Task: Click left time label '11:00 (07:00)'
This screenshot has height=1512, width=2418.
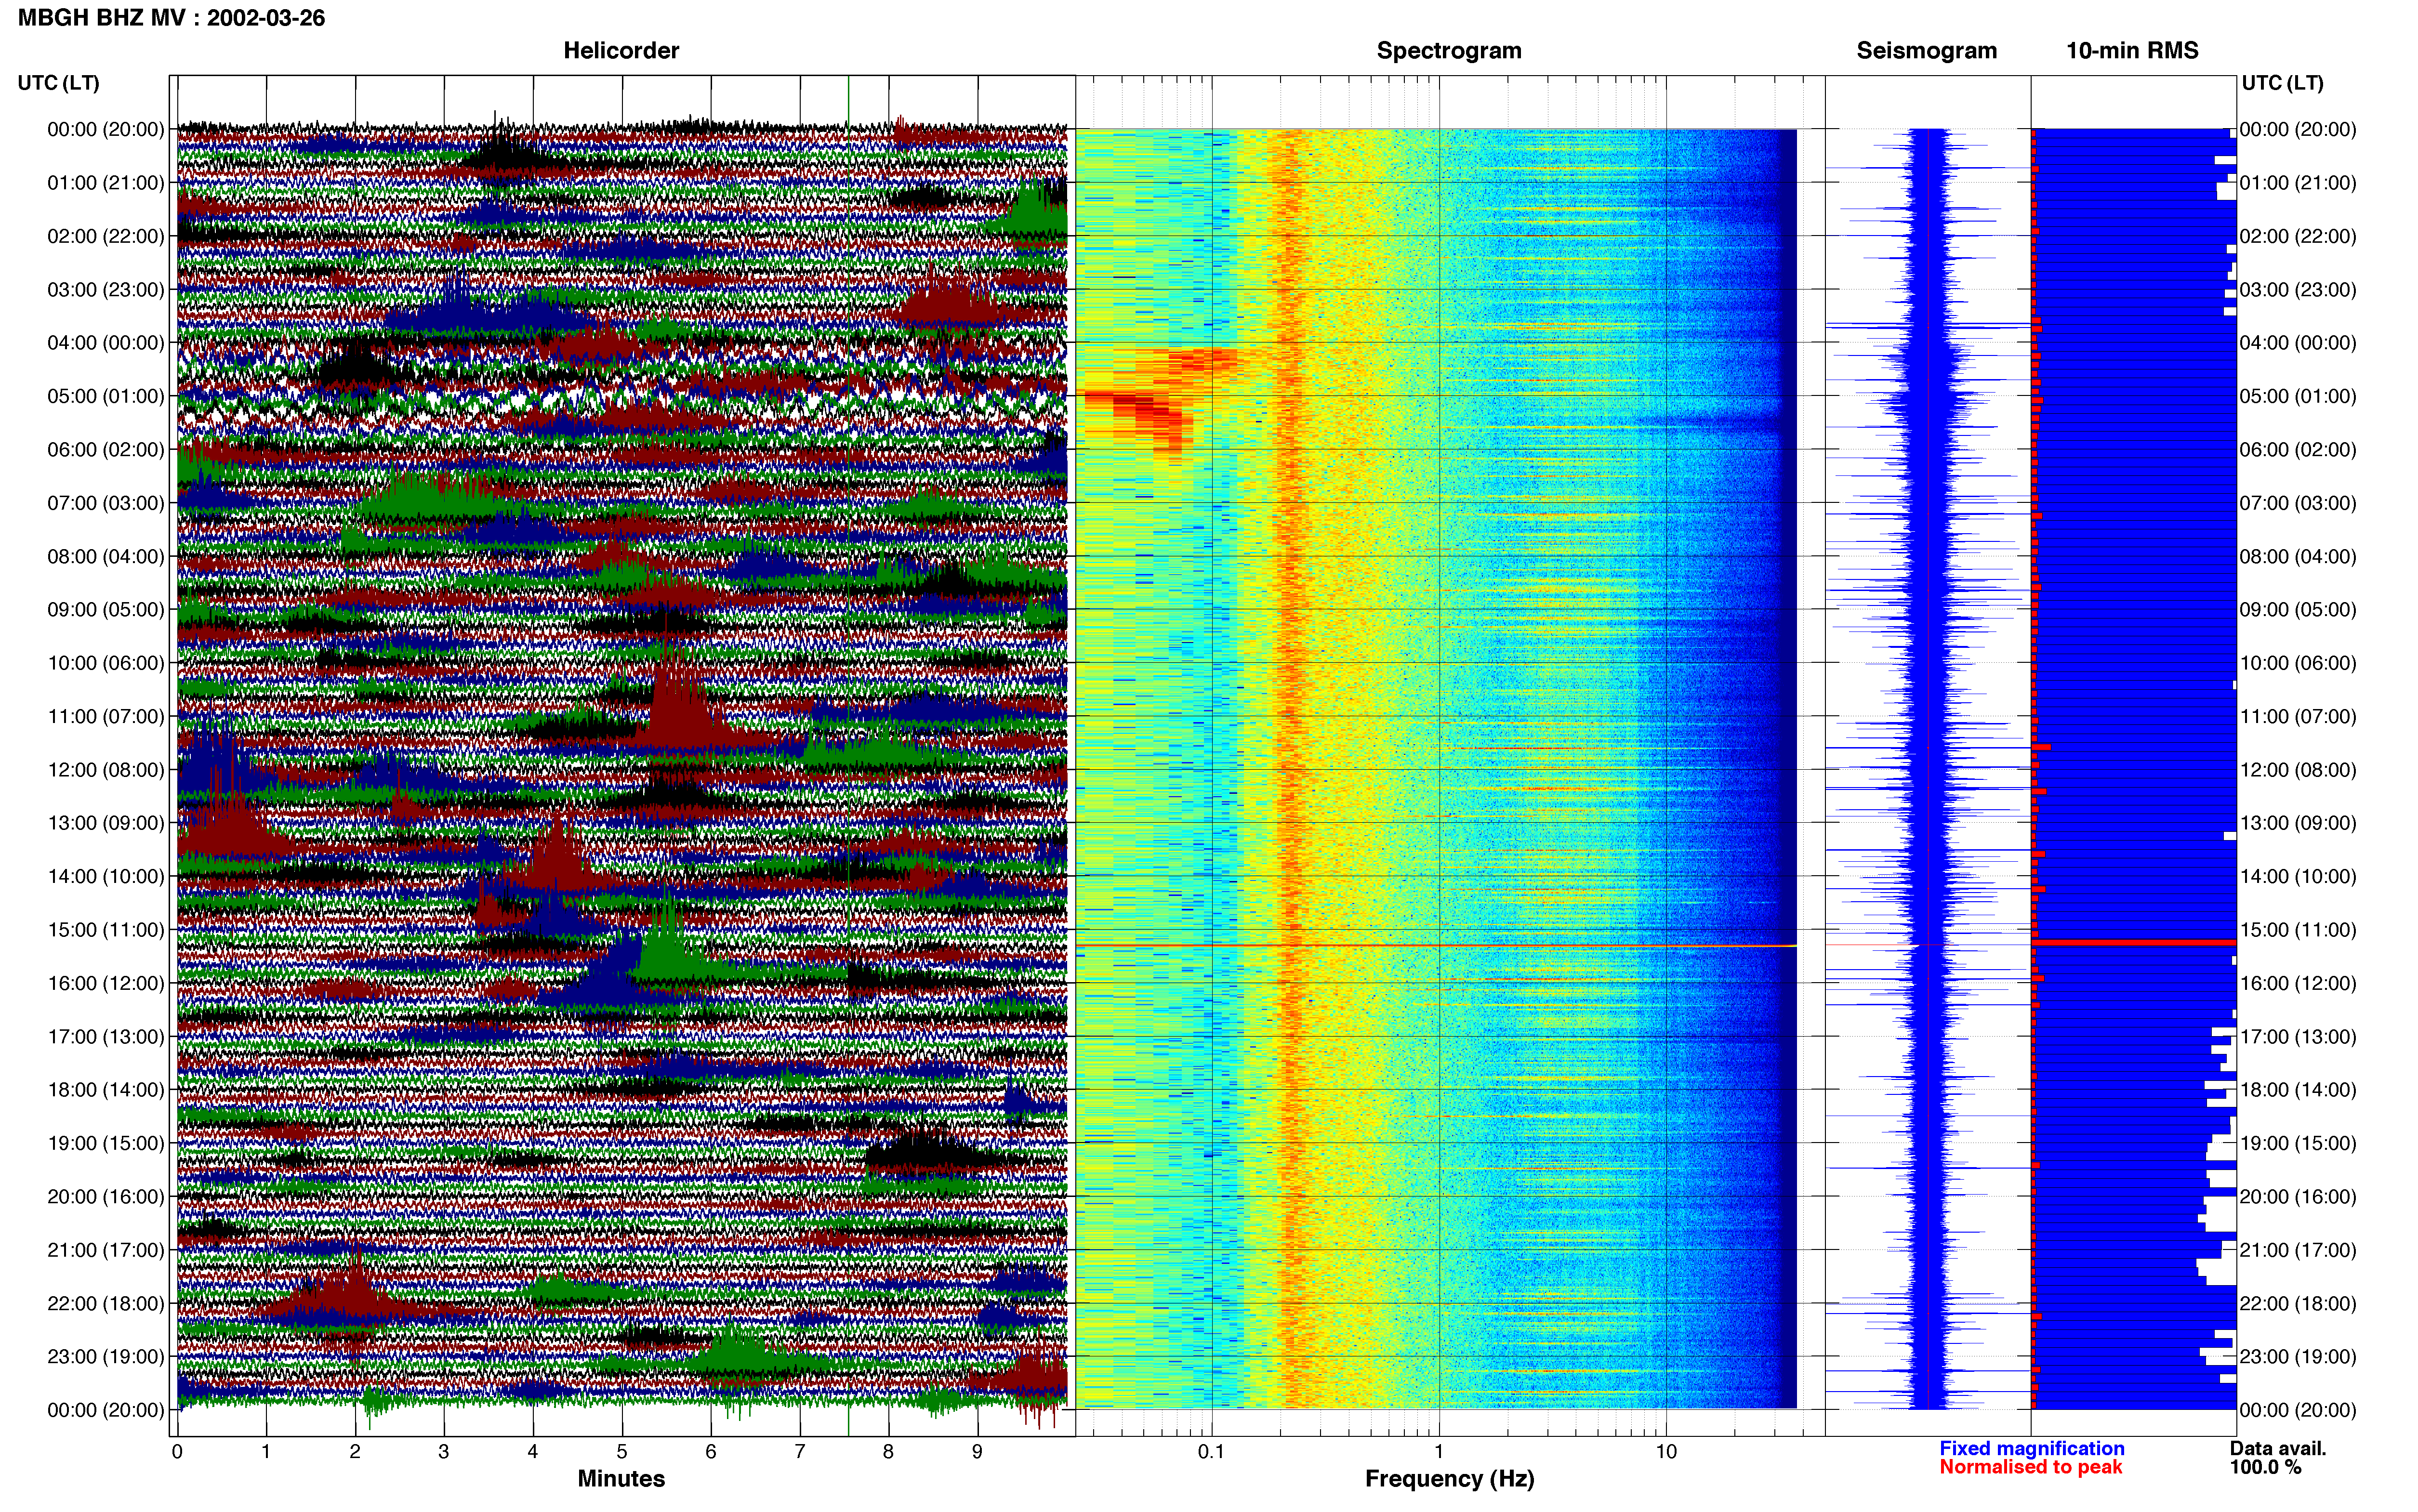Action: pyautogui.click(x=106, y=716)
